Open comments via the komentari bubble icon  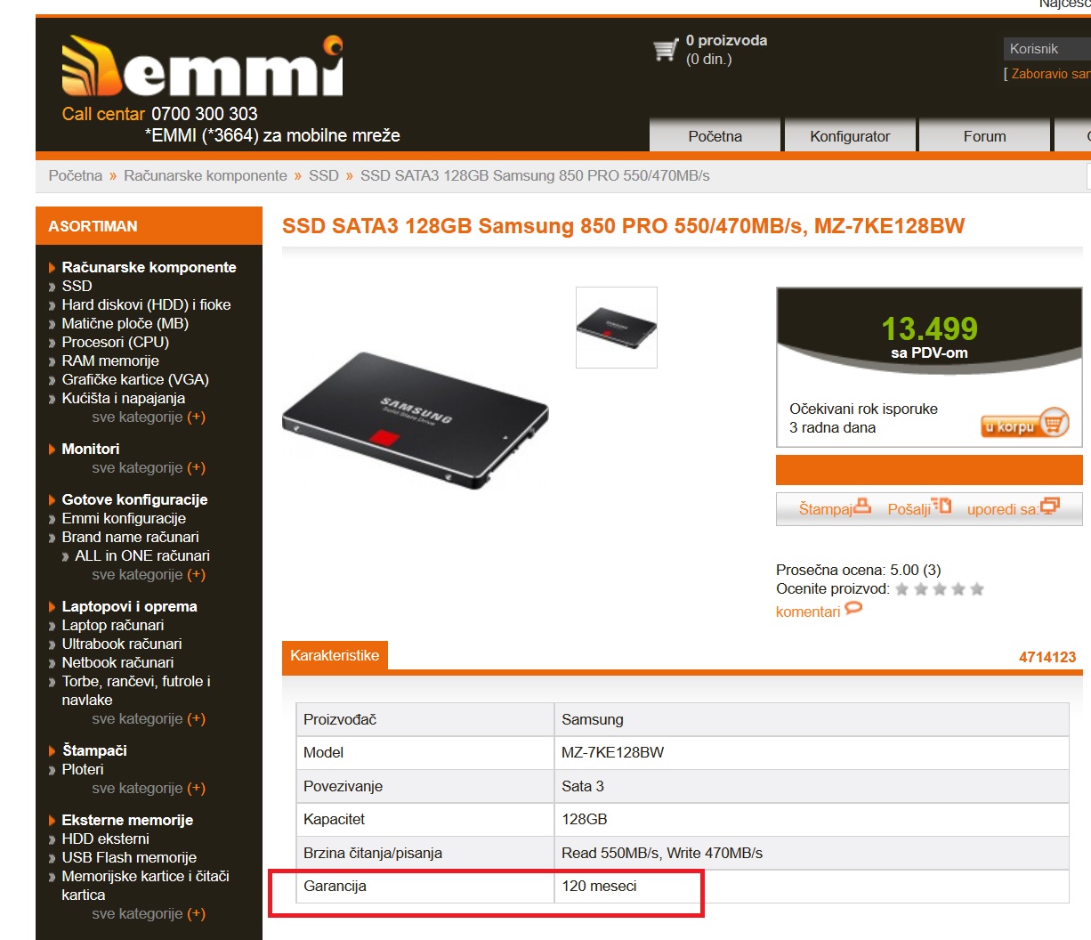(x=853, y=609)
